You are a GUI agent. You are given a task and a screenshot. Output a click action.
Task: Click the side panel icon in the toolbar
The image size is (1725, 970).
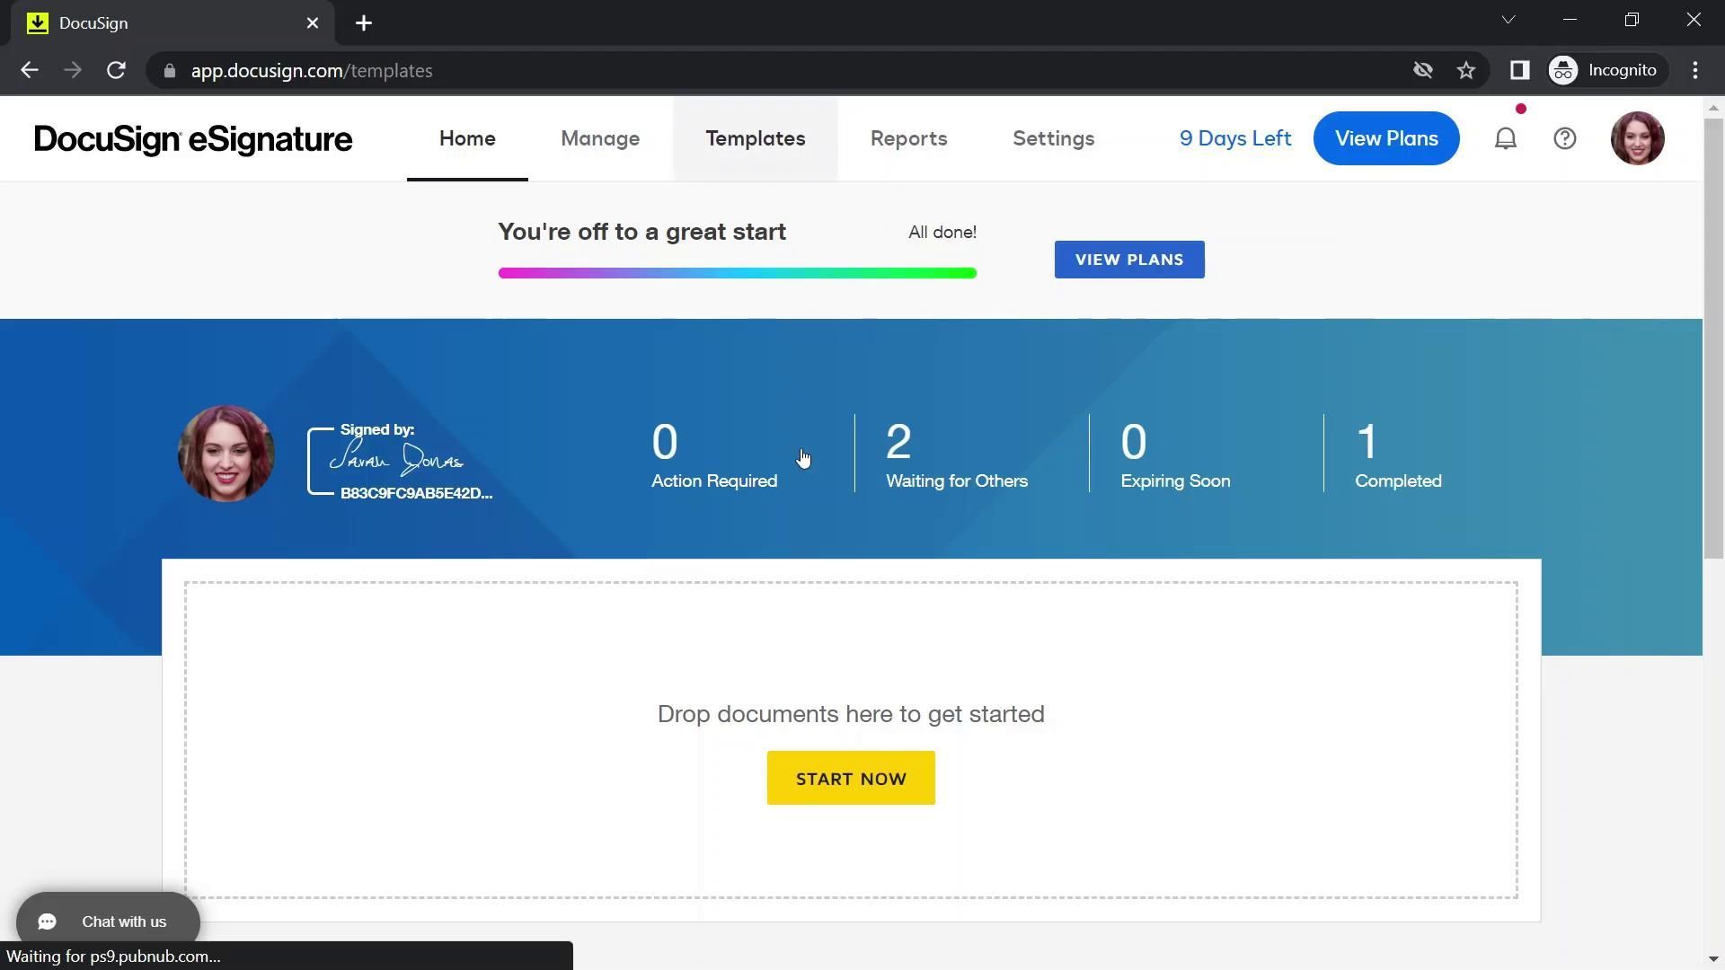(x=1519, y=70)
